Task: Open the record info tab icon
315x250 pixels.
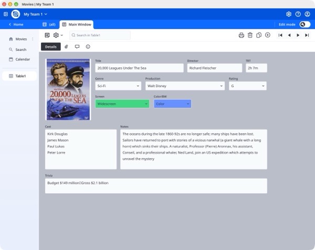Action: 88,47
